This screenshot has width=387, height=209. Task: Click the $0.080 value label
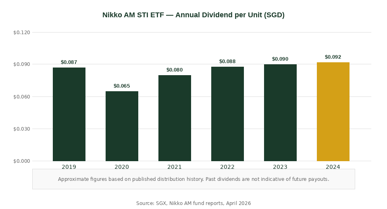point(175,70)
